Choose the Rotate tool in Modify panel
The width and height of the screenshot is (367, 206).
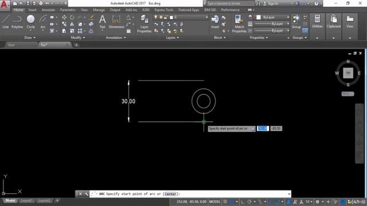point(72,17)
